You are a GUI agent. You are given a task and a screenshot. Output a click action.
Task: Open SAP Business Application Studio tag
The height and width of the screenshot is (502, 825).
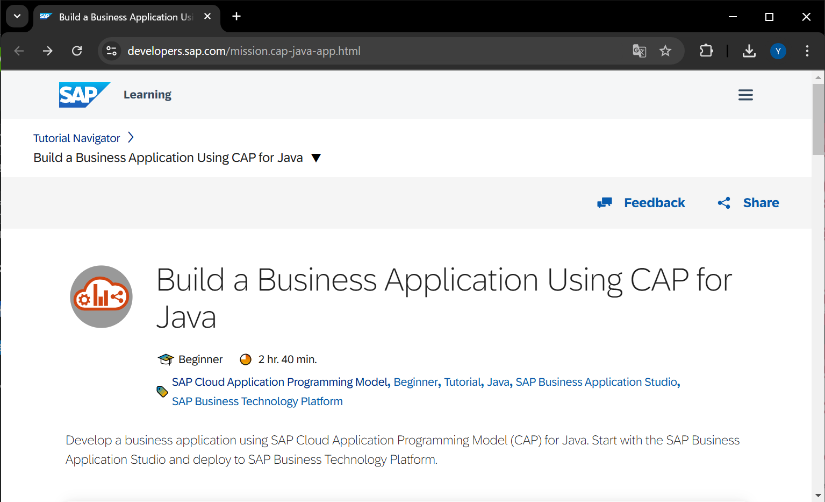(596, 382)
